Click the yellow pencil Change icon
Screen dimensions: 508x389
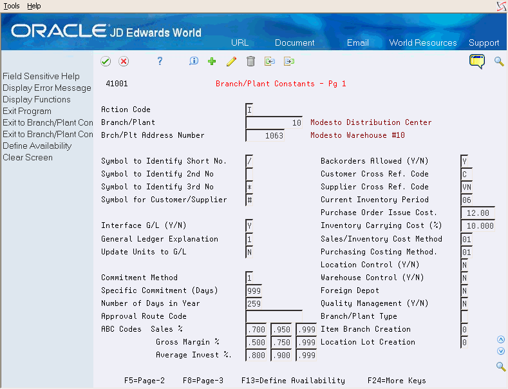click(231, 61)
